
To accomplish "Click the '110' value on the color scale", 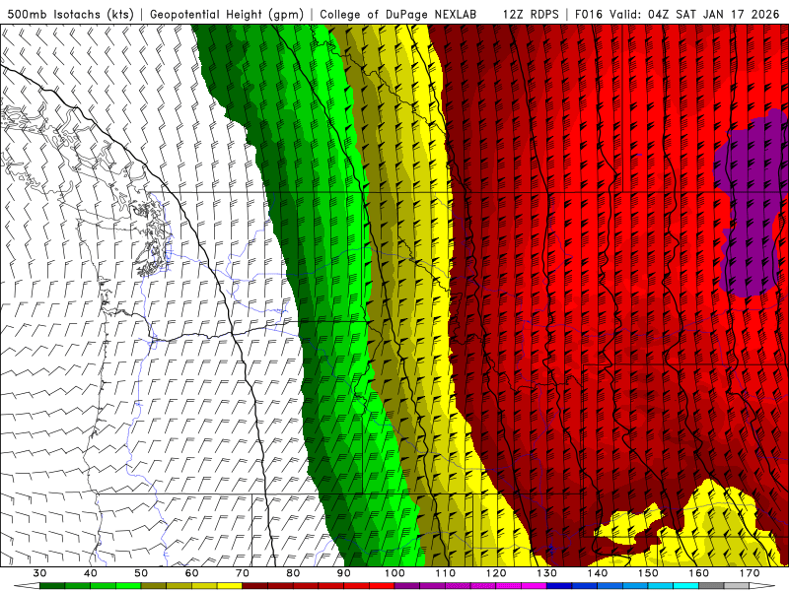I will 446,573.
